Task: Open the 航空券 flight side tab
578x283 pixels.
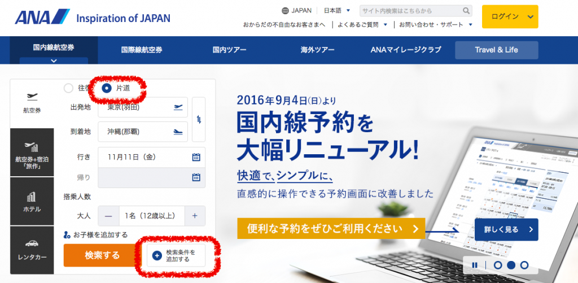Action: click(x=32, y=103)
